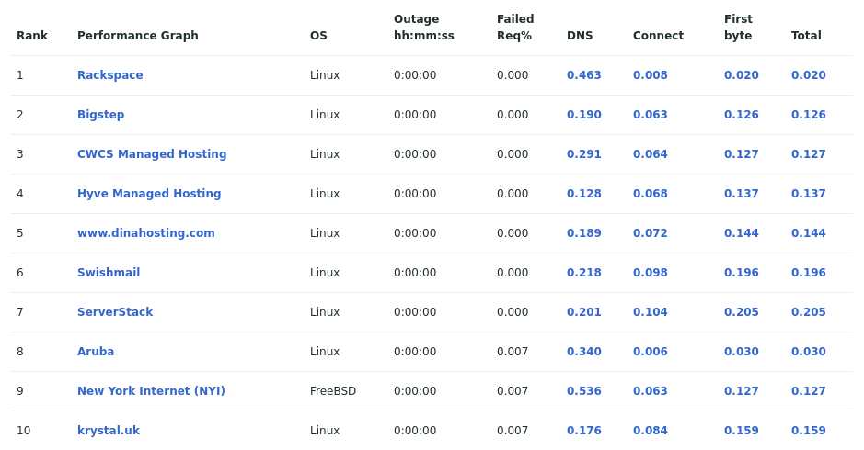Screen dimensions: 864x450
Task: Open the Bigstep performance graph link
Action: [x=101, y=115]
